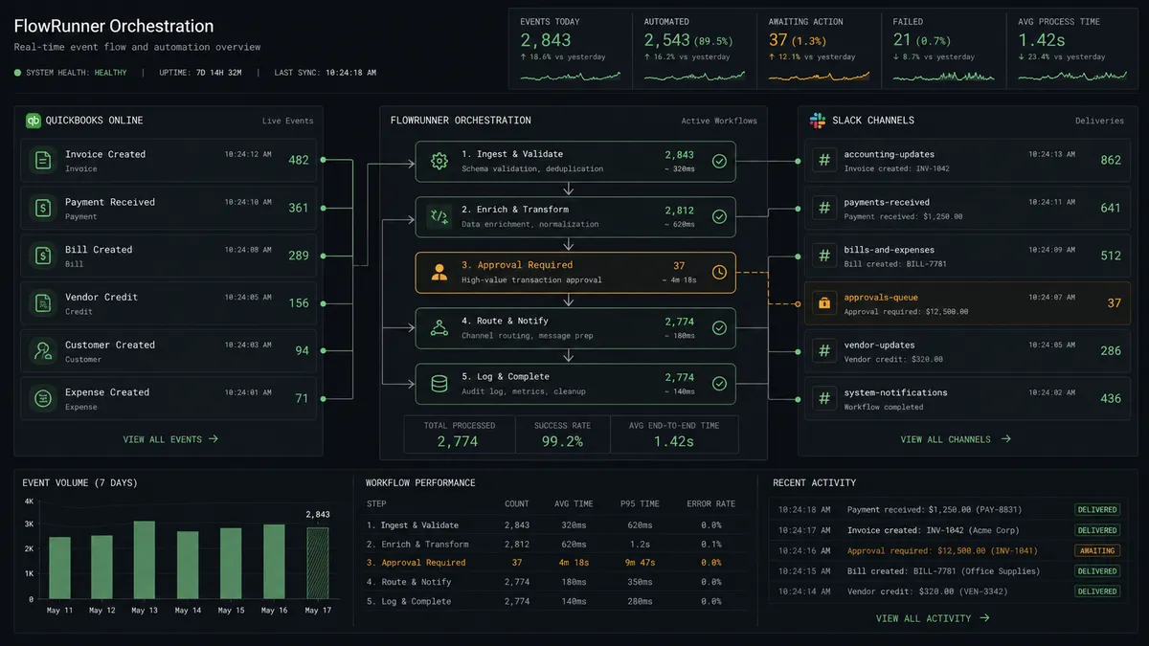Screen dimensions: 1149x646
Task: Click the Invoice created INV-1042 activity entry
Action: click(x=948, y=530)
